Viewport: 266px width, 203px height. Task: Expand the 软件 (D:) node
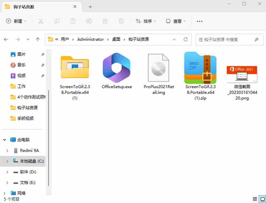7,172
